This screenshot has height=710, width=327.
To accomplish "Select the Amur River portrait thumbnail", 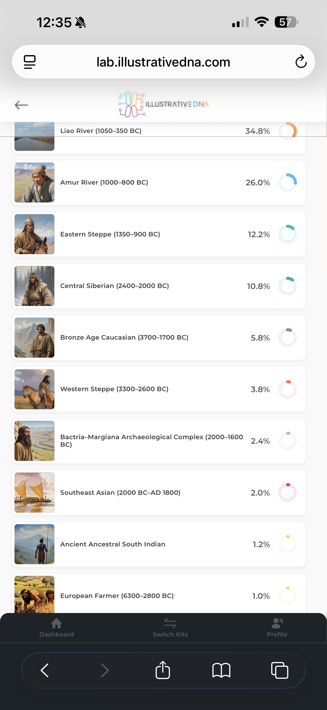I will tap(34, 183).
